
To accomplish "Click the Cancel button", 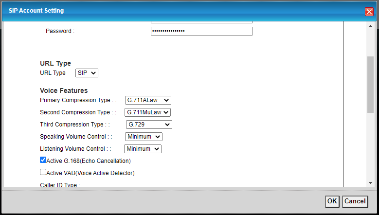I will 355,201.
